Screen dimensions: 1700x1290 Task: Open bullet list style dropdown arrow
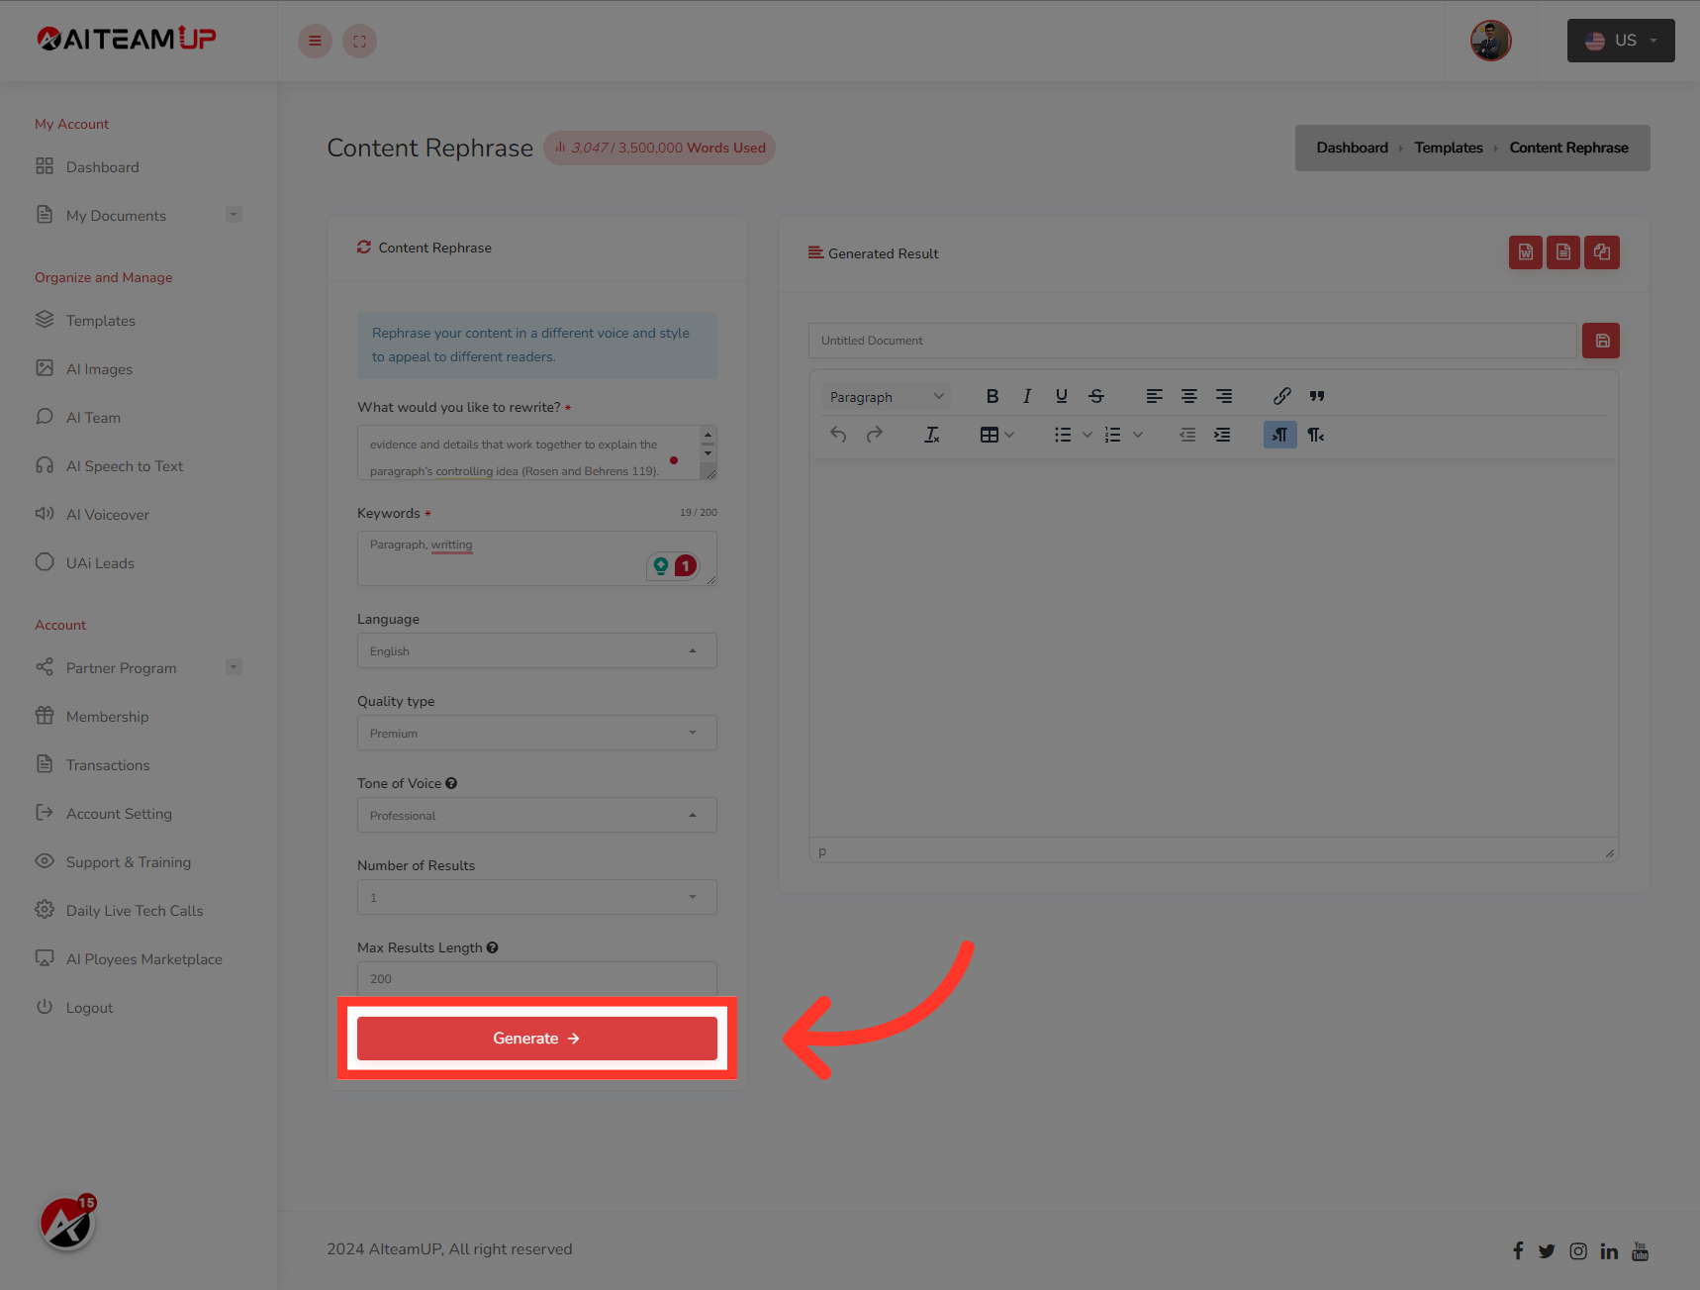(x=1086, y=435)
